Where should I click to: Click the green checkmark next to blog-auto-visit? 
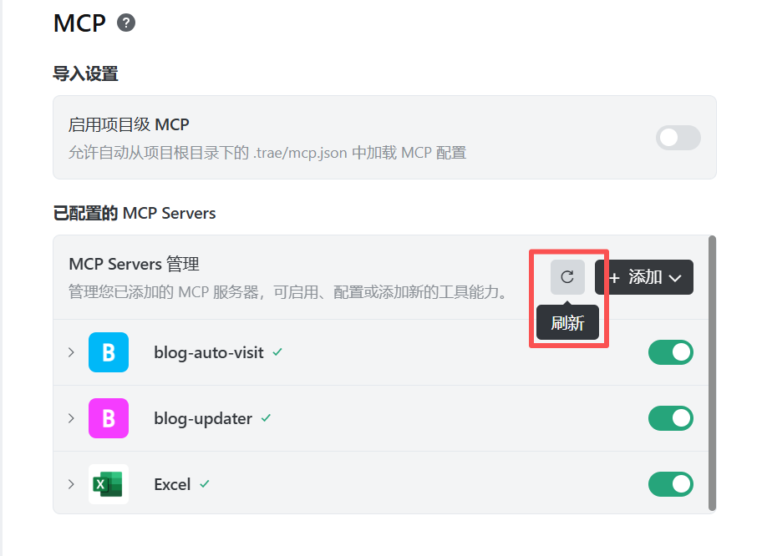point(277,352)
